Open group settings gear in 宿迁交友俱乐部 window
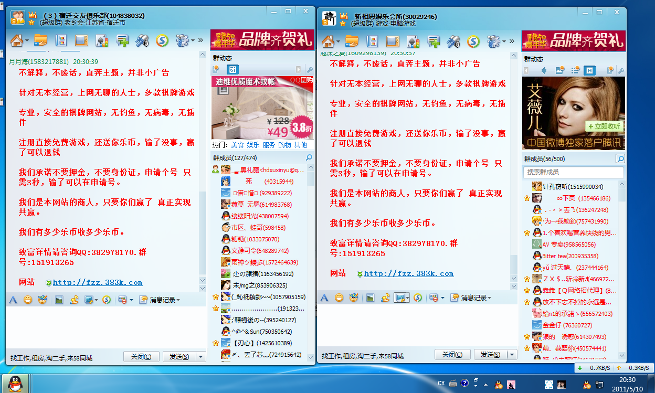Viewport: 655px width, 393px height. coord(182,40)
